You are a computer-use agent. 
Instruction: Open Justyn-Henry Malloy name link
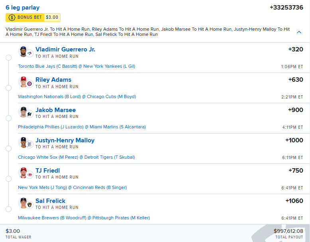click(x=65, y=140)
